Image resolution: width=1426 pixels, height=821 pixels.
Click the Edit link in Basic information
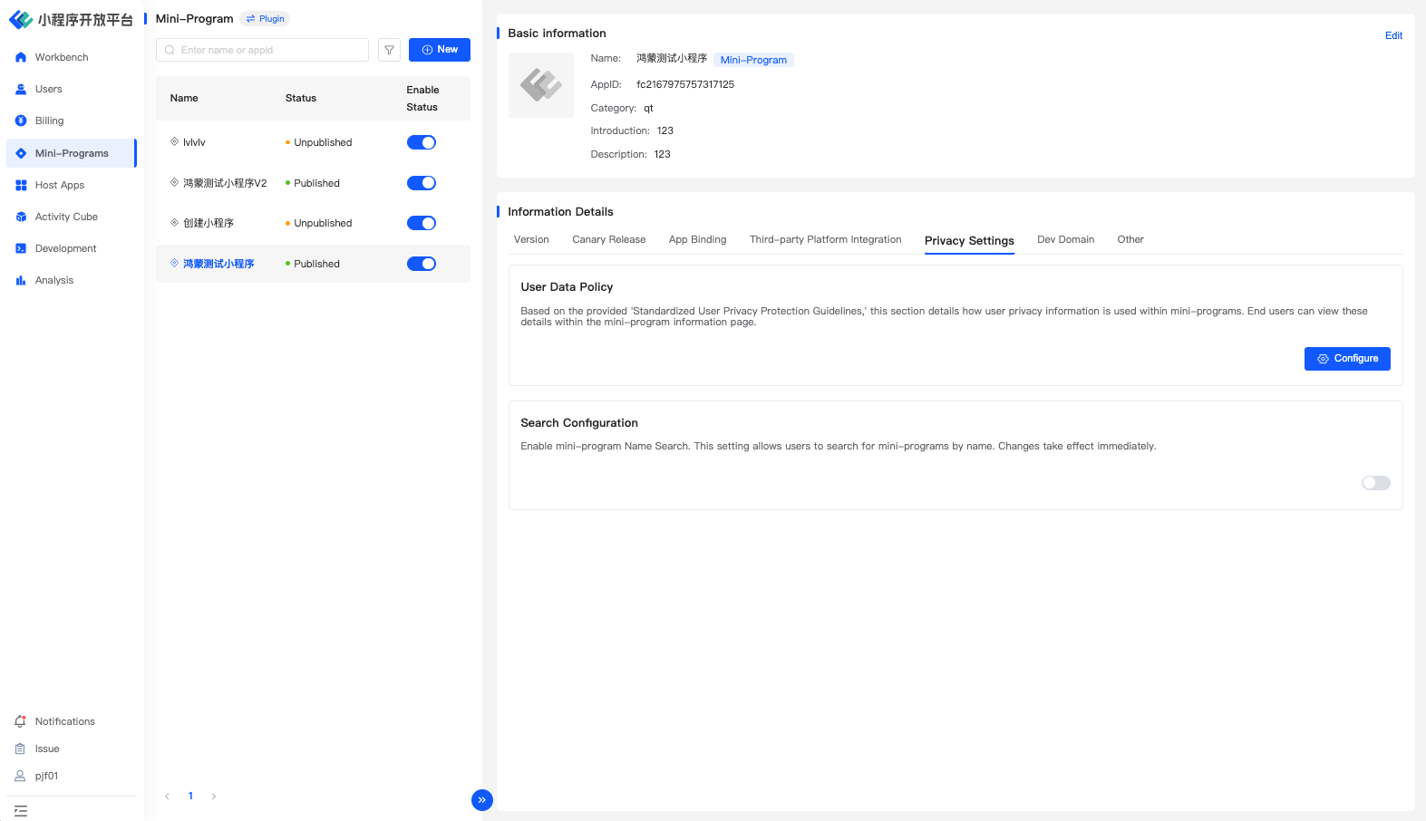click(1393, 35)
